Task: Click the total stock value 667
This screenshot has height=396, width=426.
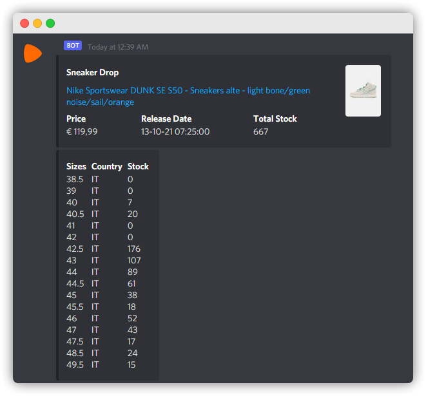Action: pos(260,131)
